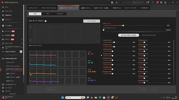179x100 pixels.
Task: Click the OMEN DESKTOP monitor icon
Action: click(3, 59)
